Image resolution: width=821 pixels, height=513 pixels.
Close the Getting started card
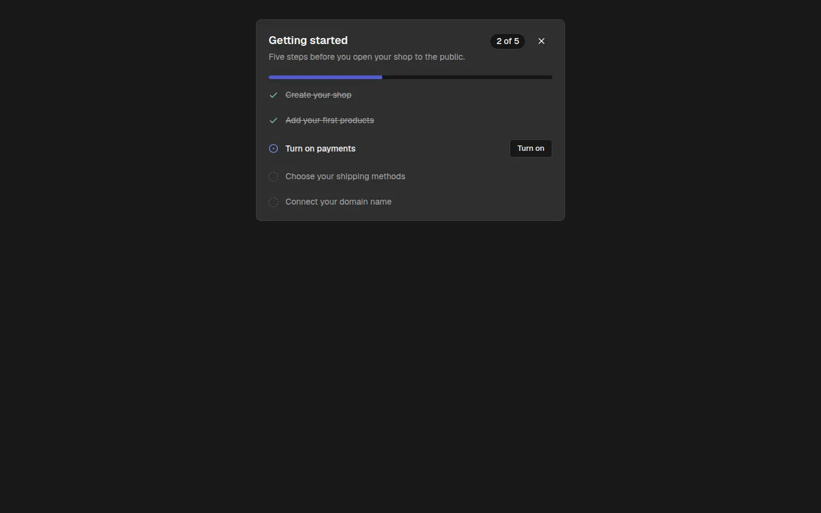coord(541,41)
